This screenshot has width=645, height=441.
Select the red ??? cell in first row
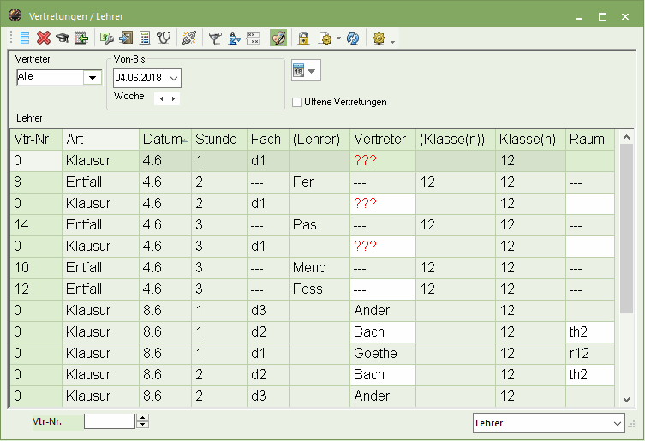[383, 160]
